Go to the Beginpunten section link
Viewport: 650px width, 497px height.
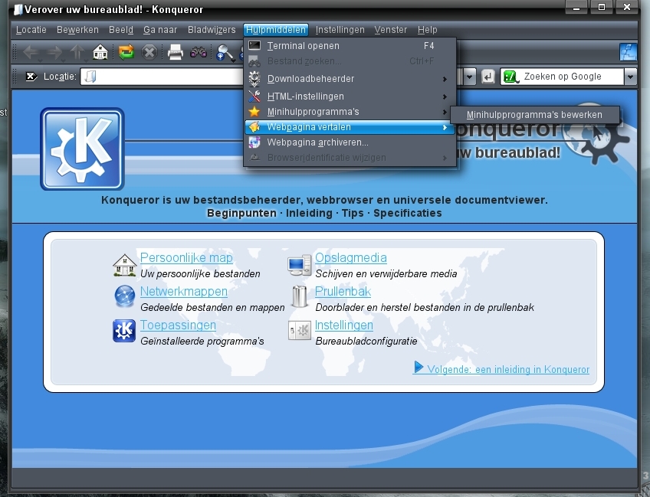(241, 214)
